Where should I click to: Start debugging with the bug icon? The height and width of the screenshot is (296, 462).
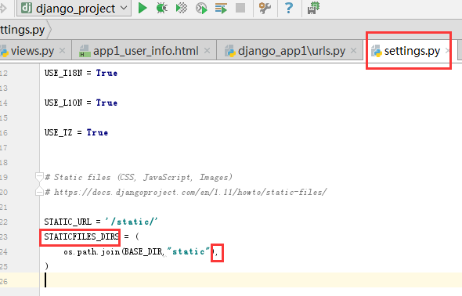(x=162, y=8)
